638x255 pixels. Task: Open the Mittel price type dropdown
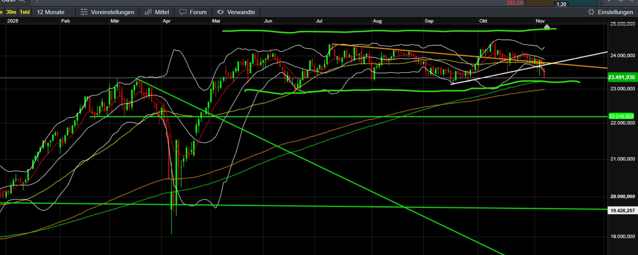pos(162,12)
